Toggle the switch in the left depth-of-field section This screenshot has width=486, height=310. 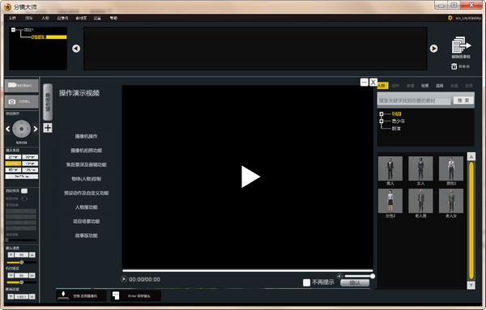coord(24,191)
